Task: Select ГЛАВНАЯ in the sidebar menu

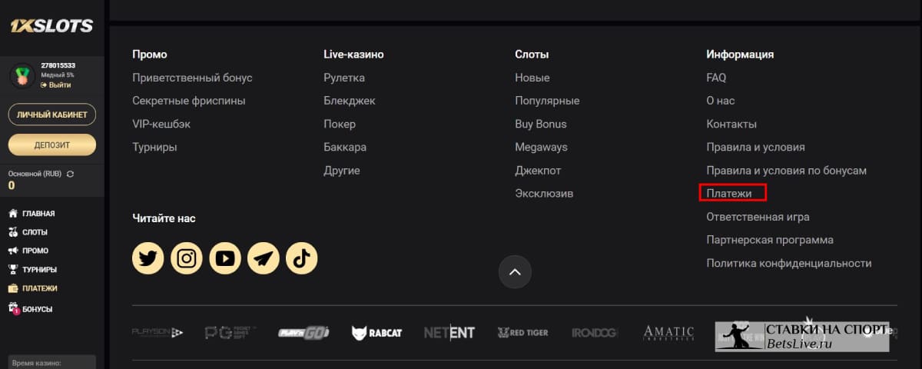Action: (x=32, y=214)
